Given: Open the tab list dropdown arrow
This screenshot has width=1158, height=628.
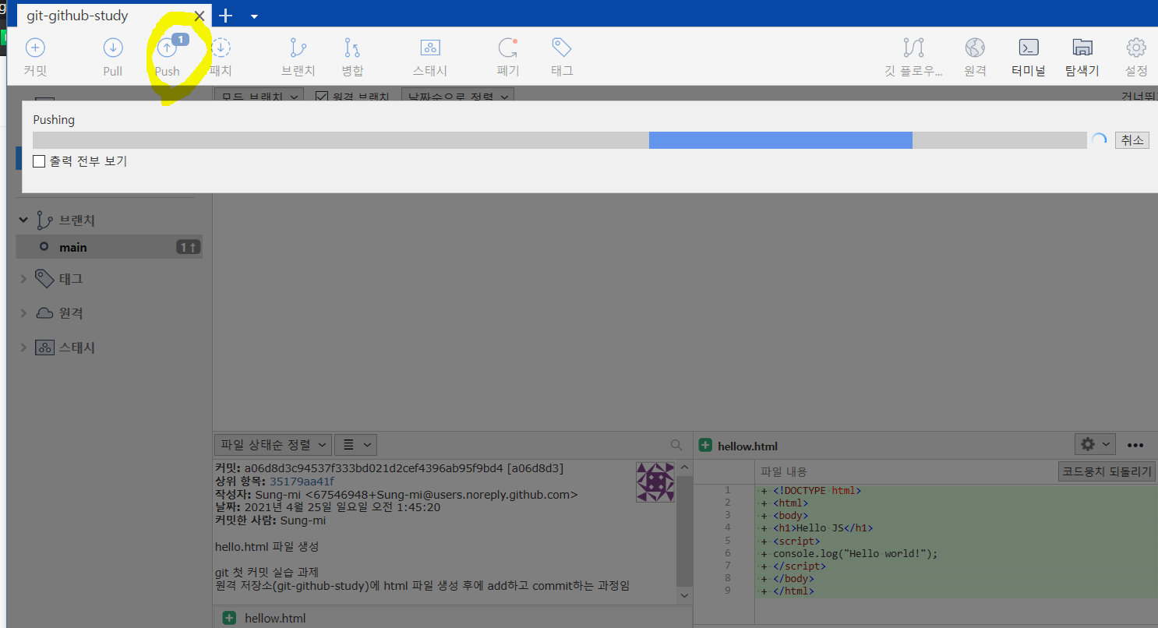Looking at the screenshot, I should click(254, 16).
